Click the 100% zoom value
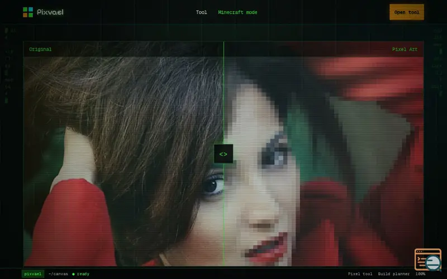Screen dimensions: 447x279 coord(420,274)
